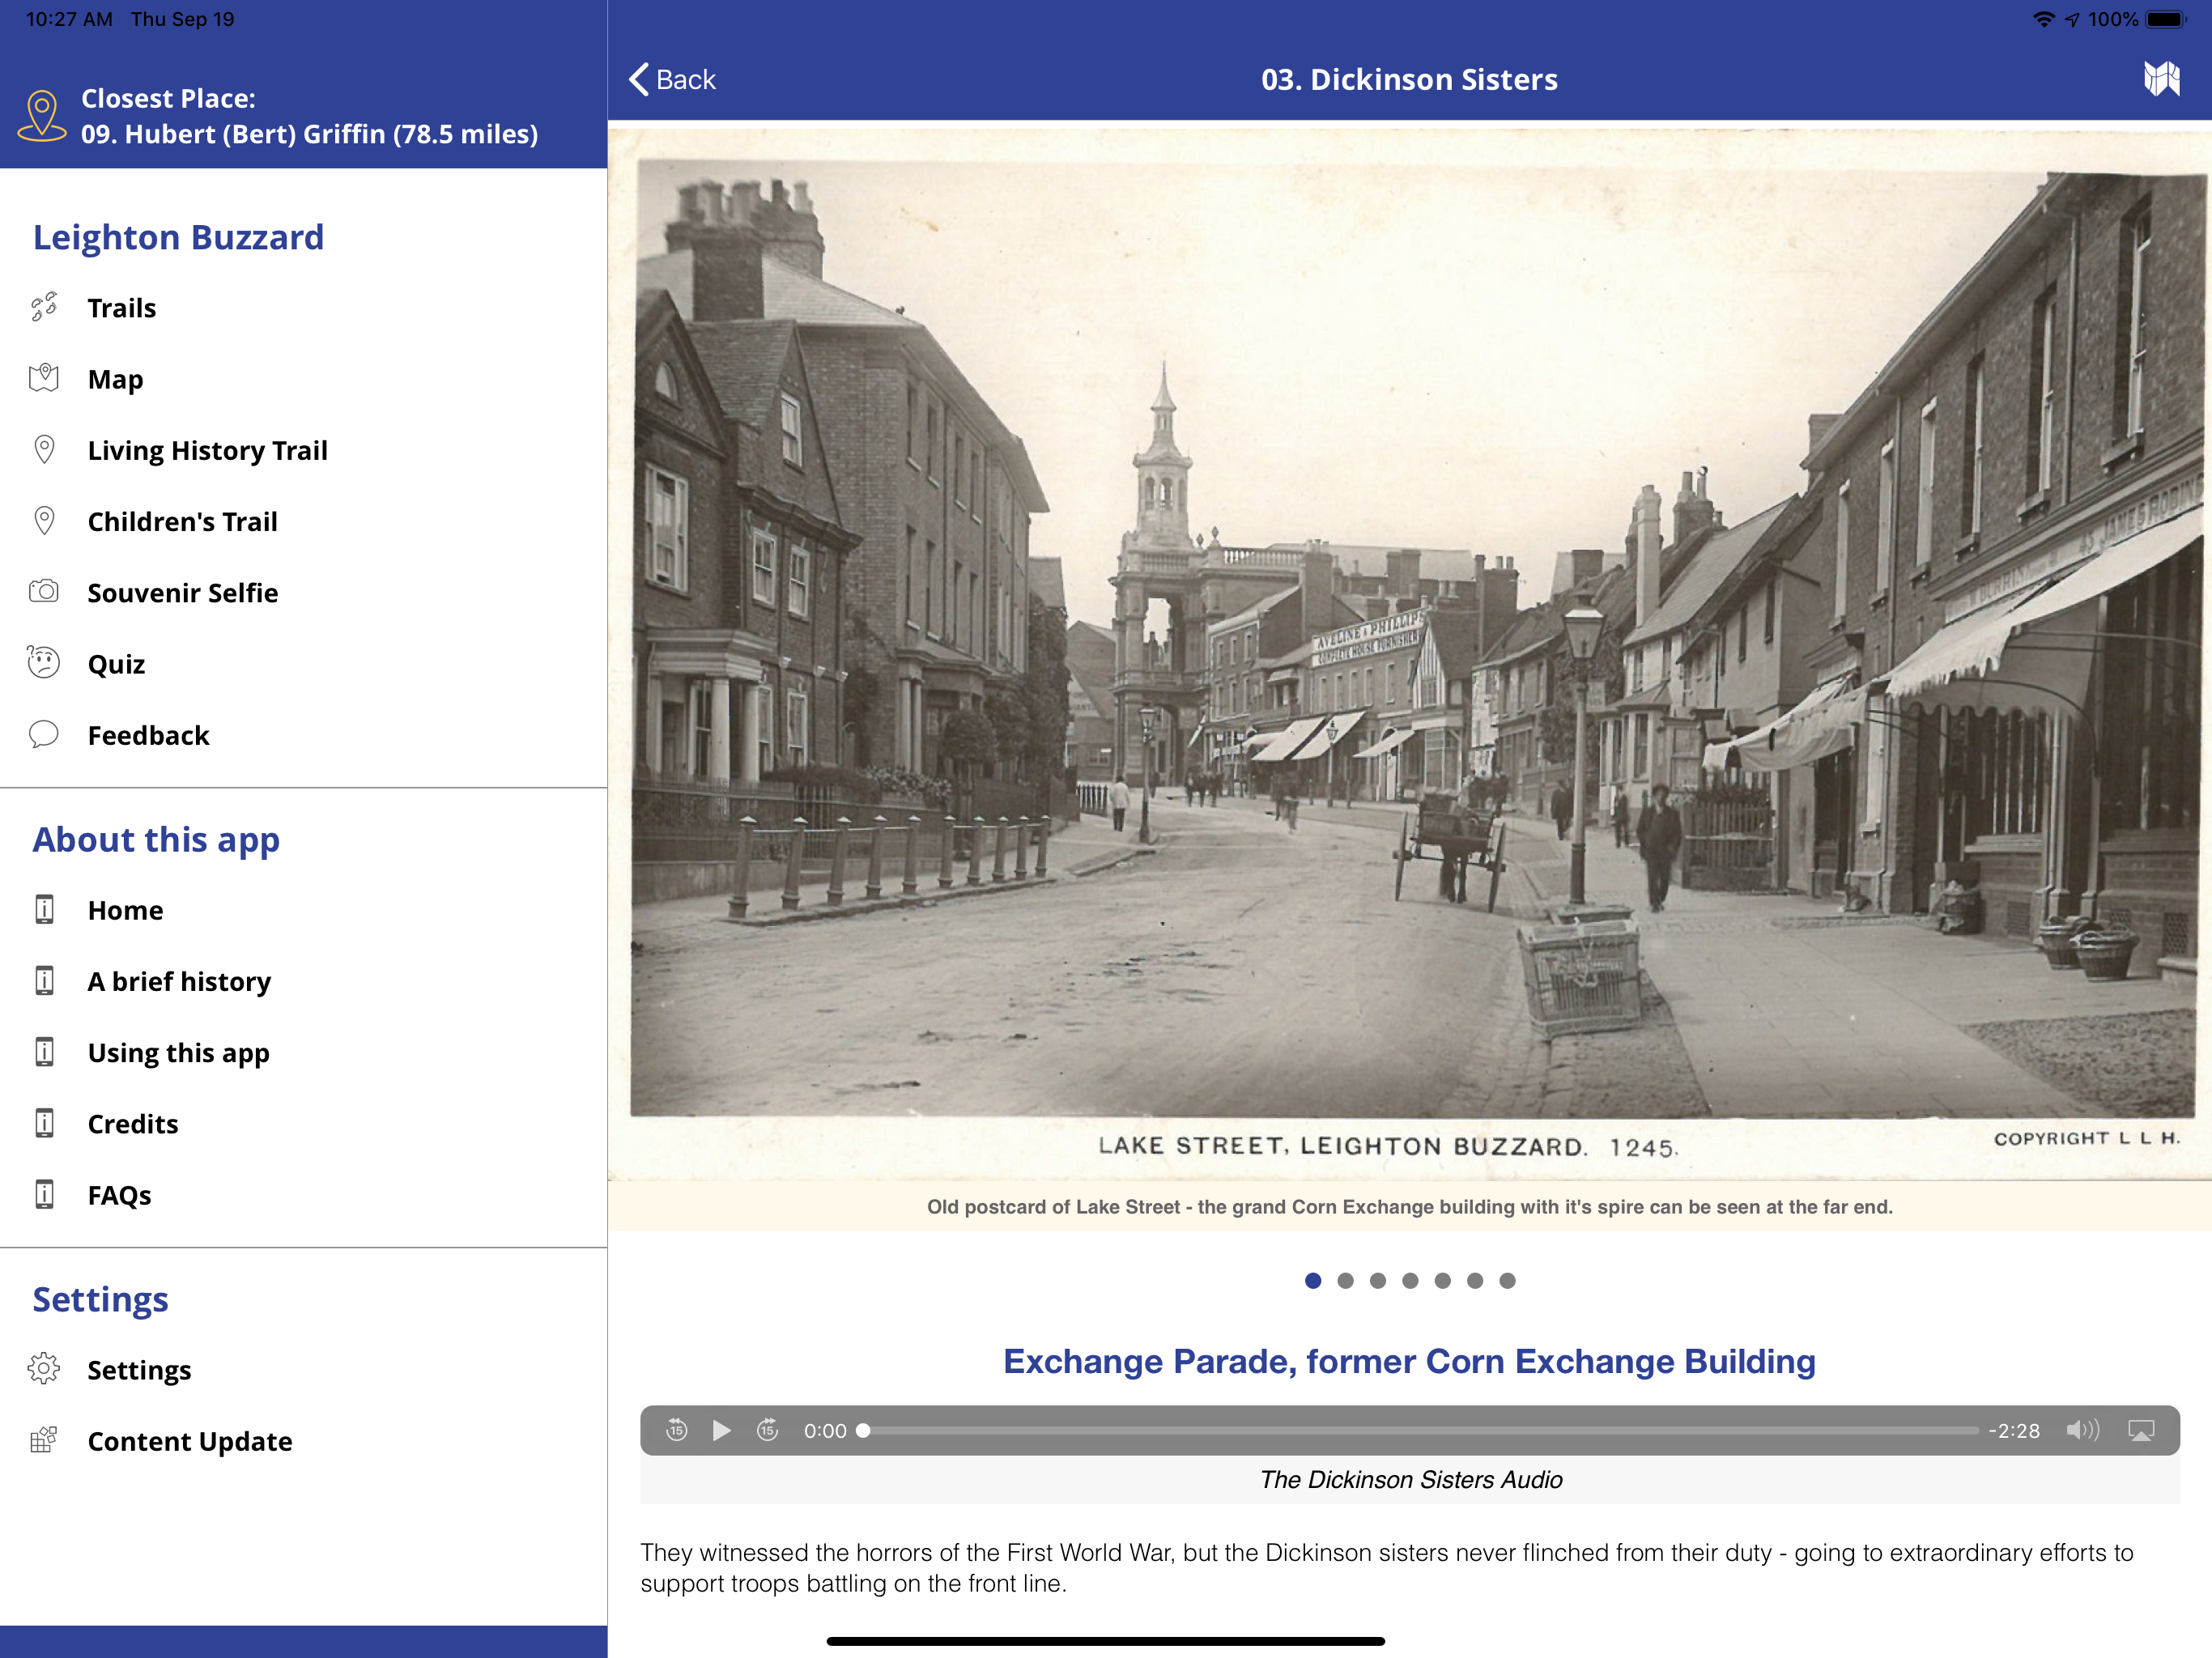Tap the Closest Place location pin icon
This screenshot has width=2212, height=1658.
point(42,116)
